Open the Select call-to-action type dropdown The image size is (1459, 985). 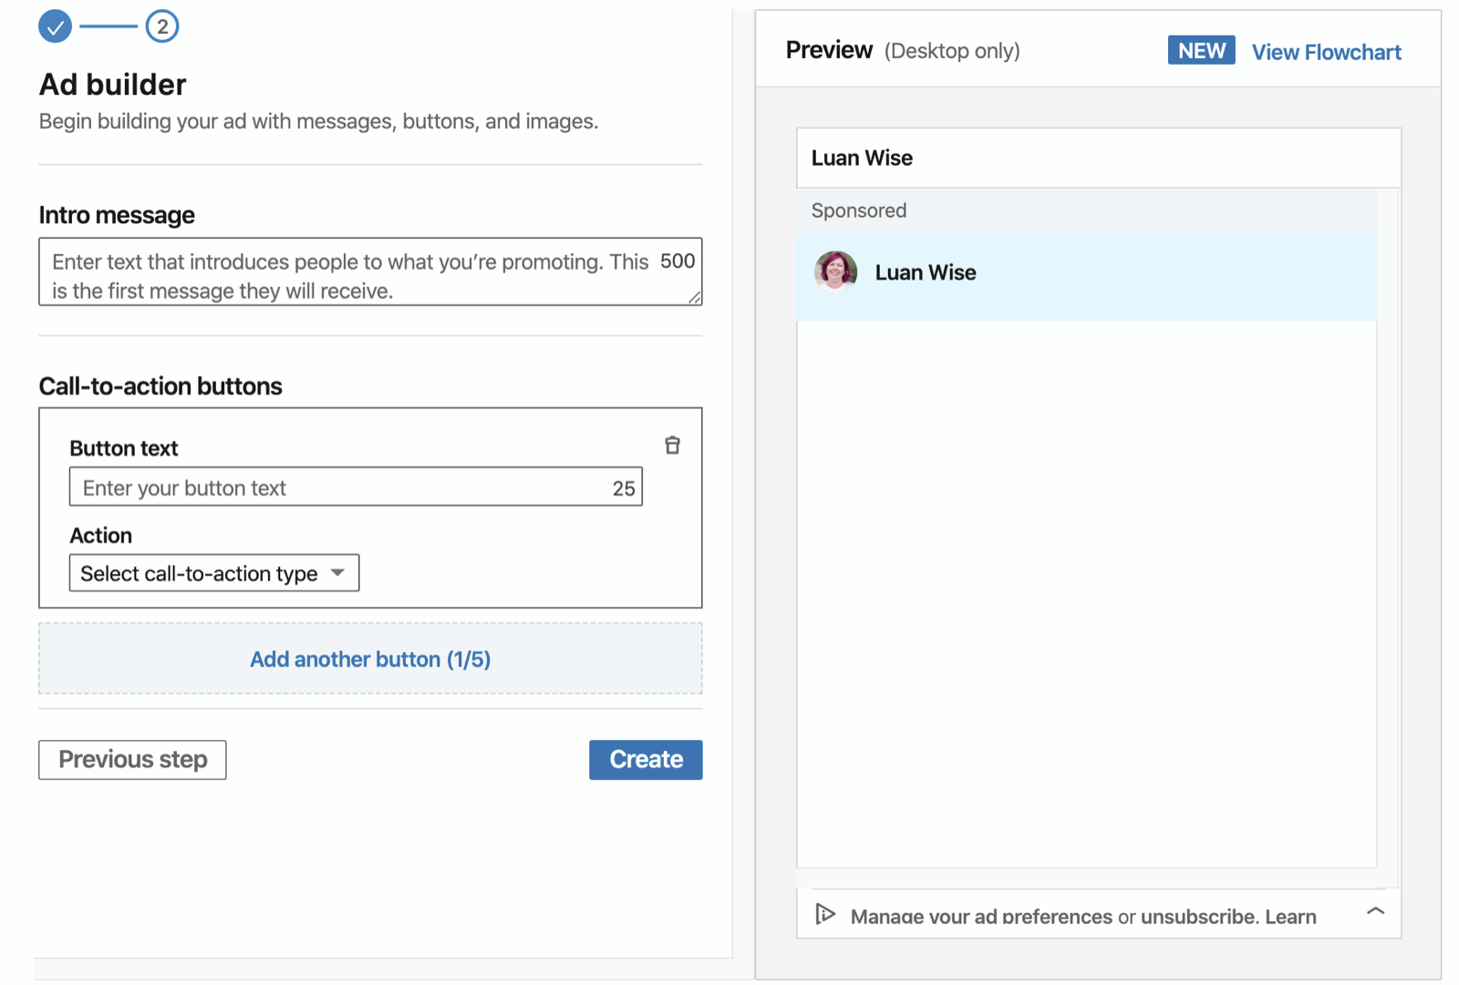pos(214,573)
